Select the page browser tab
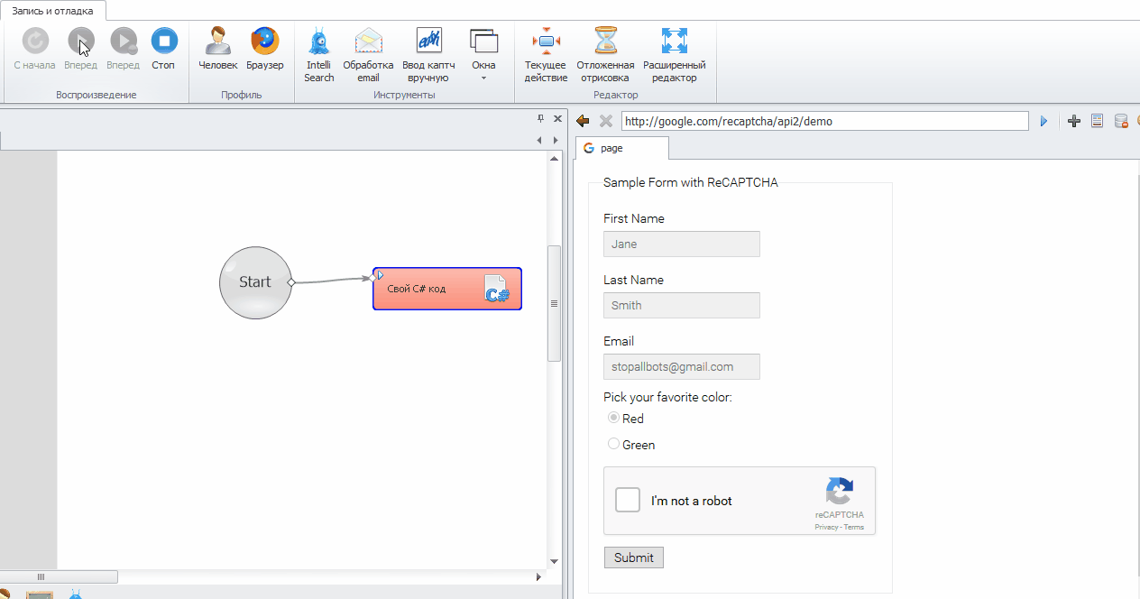The width and height of the screenshot is (1140, 599). click(621, 148)
